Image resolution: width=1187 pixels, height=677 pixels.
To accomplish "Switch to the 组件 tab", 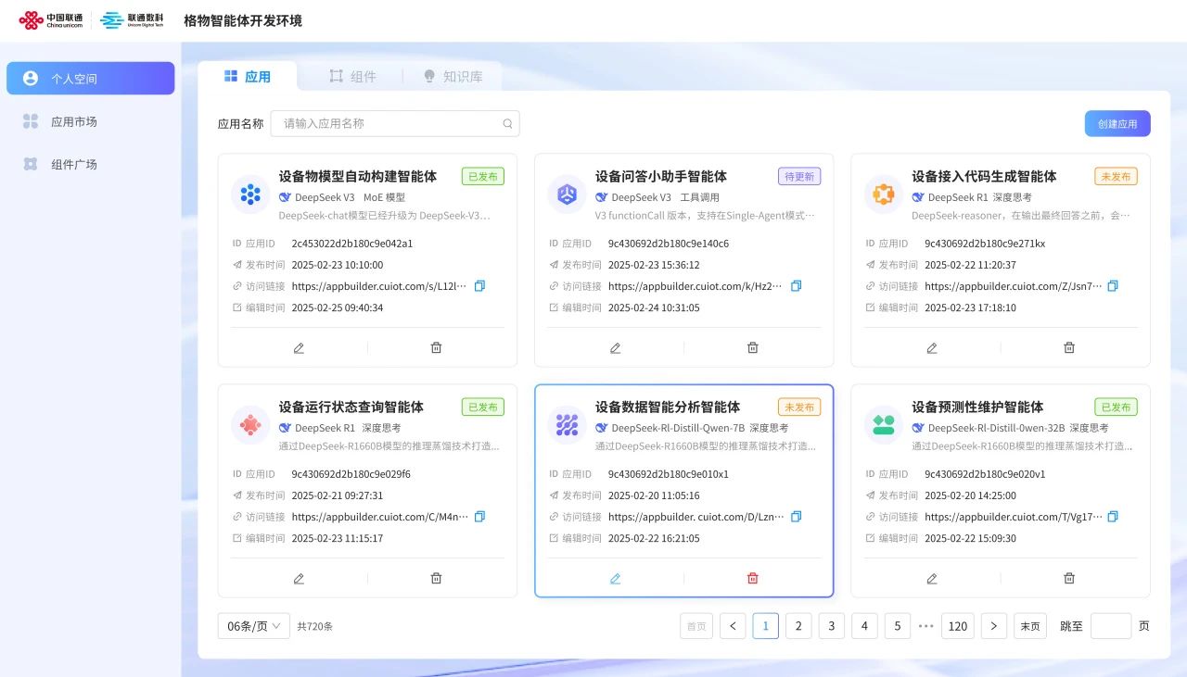I will click(x=352, y=76).
